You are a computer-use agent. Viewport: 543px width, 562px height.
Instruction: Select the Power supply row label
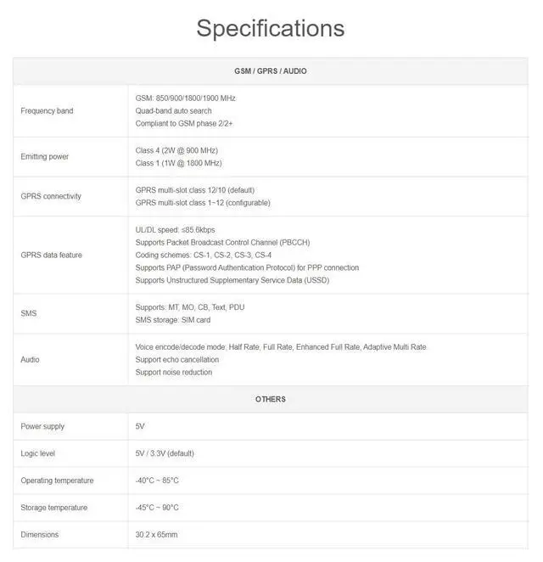click(42, 426)
